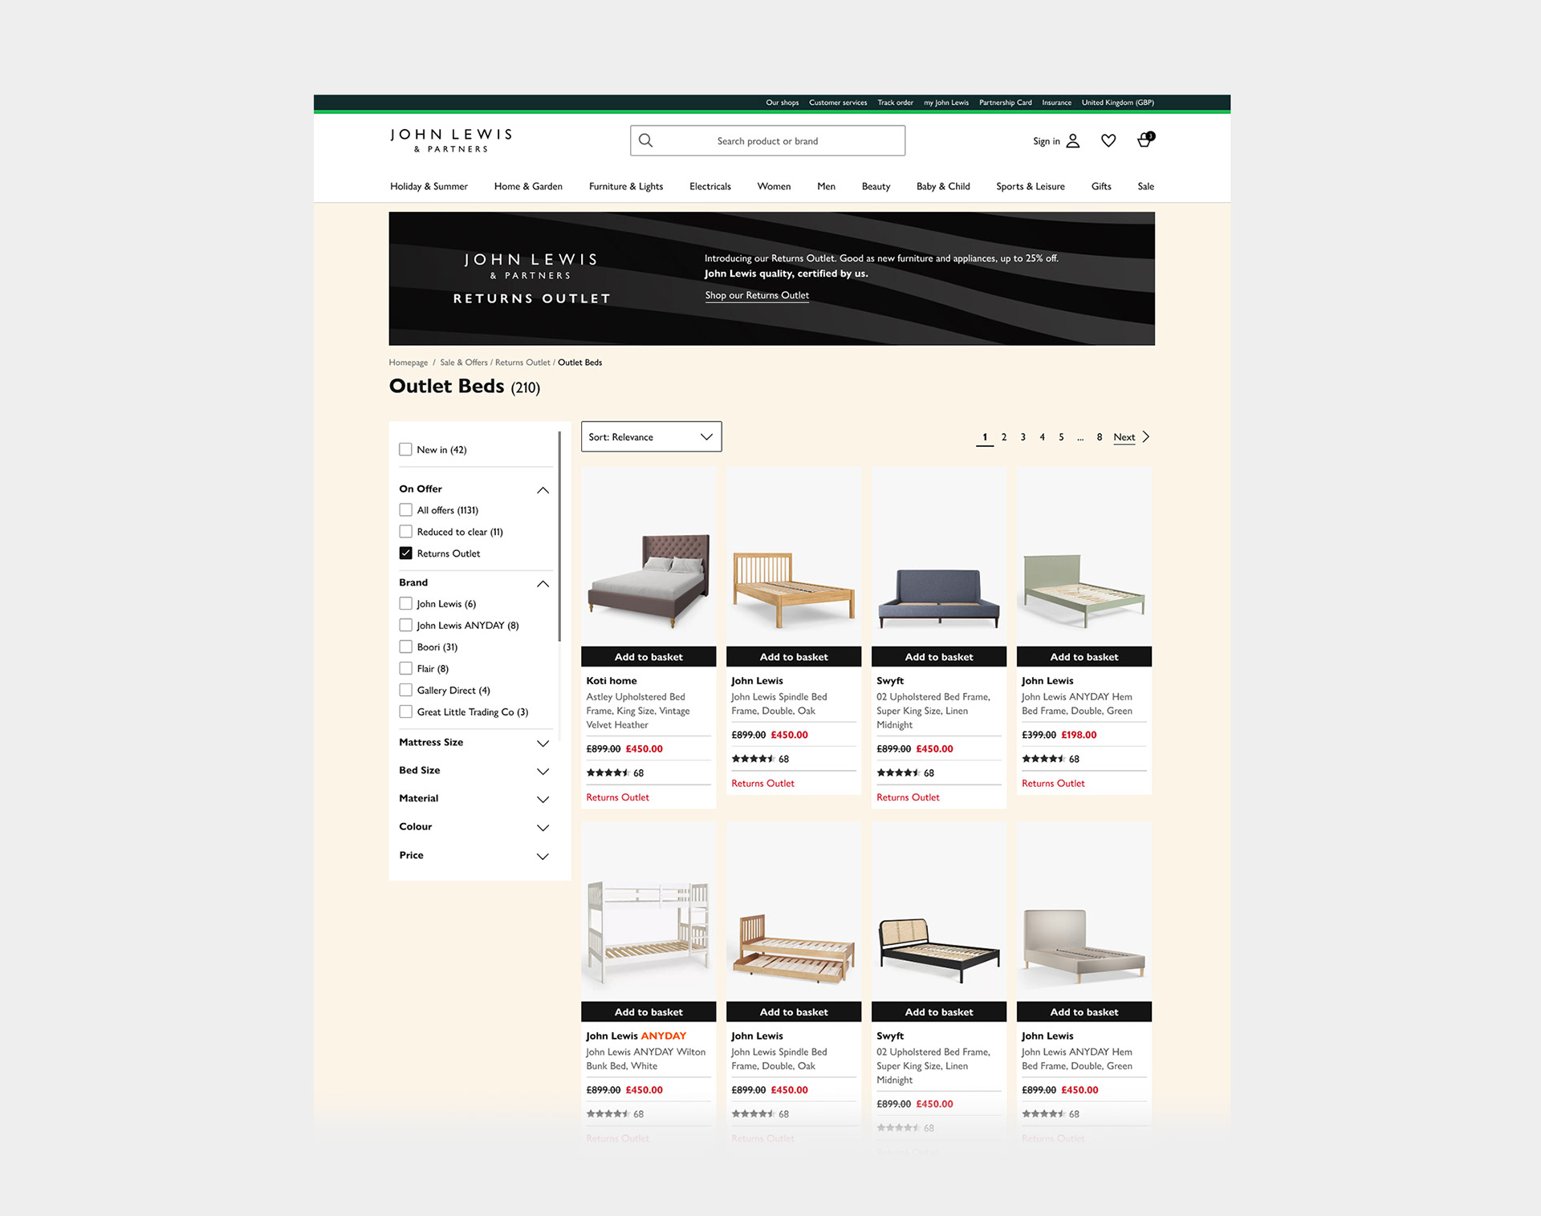Open the Home & Garden menu
The height and width of the screenshot is (1216, 1541).
[528, 186]
